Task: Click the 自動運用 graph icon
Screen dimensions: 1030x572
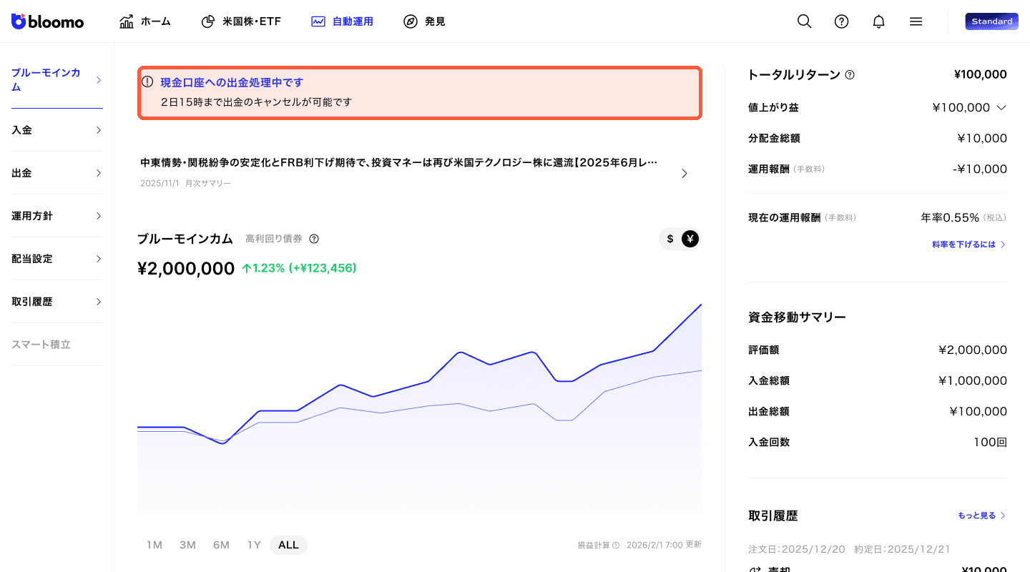Action: (x=318, y=21)
